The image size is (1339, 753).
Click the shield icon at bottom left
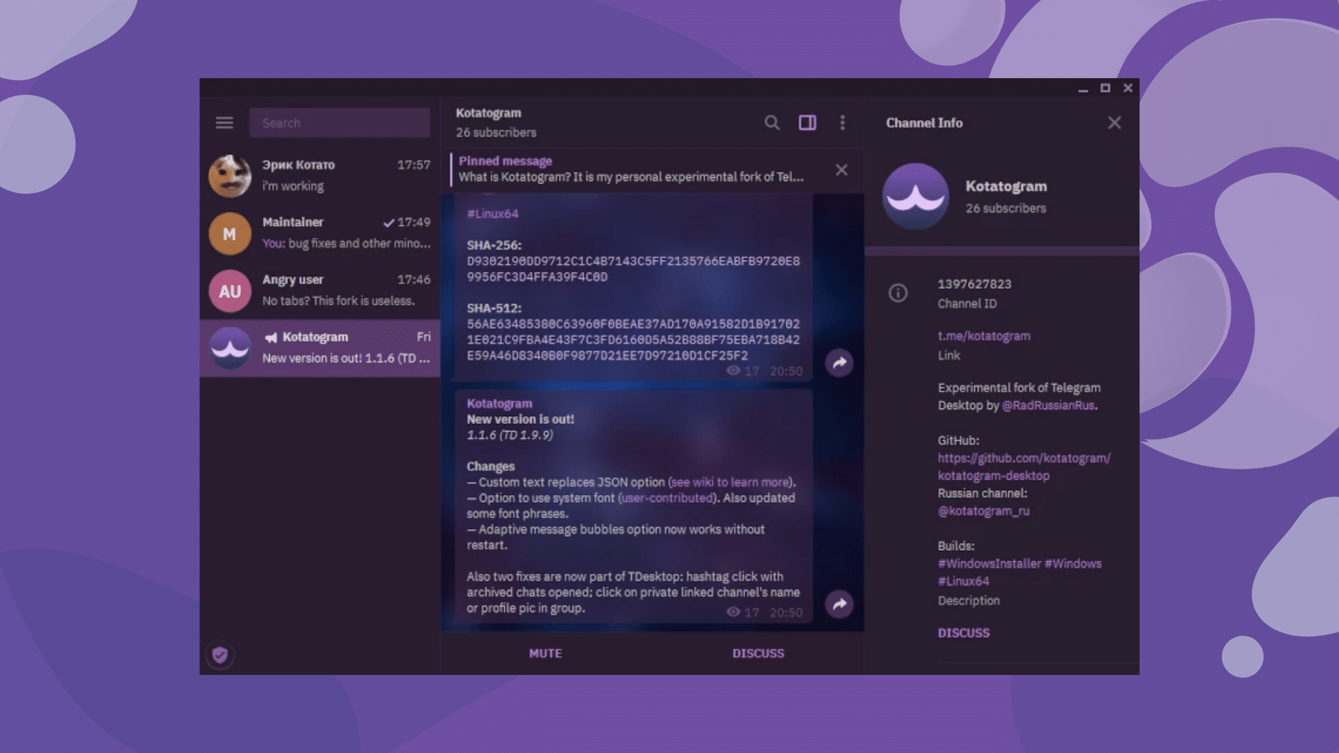(x=220, y=655)
